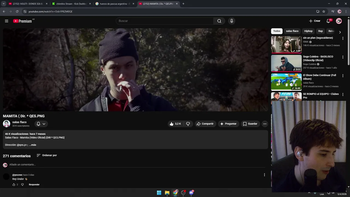Click the Preguntar button

click(228, 124)
